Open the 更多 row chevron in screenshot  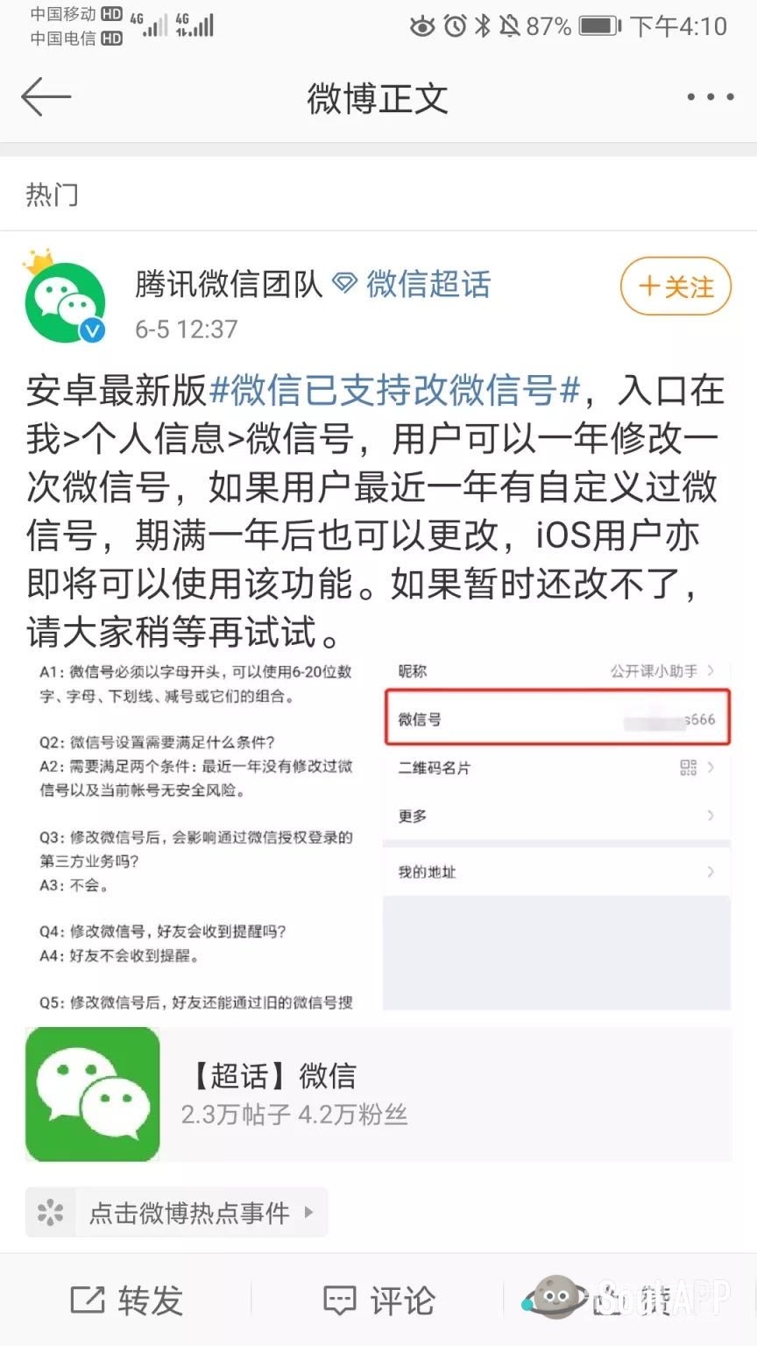click(x=711, y=816)
